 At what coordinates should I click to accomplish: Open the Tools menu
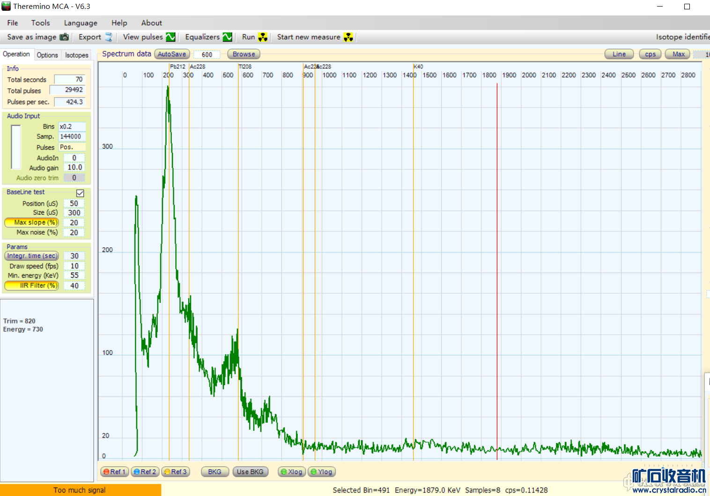(x=40, y=23)
